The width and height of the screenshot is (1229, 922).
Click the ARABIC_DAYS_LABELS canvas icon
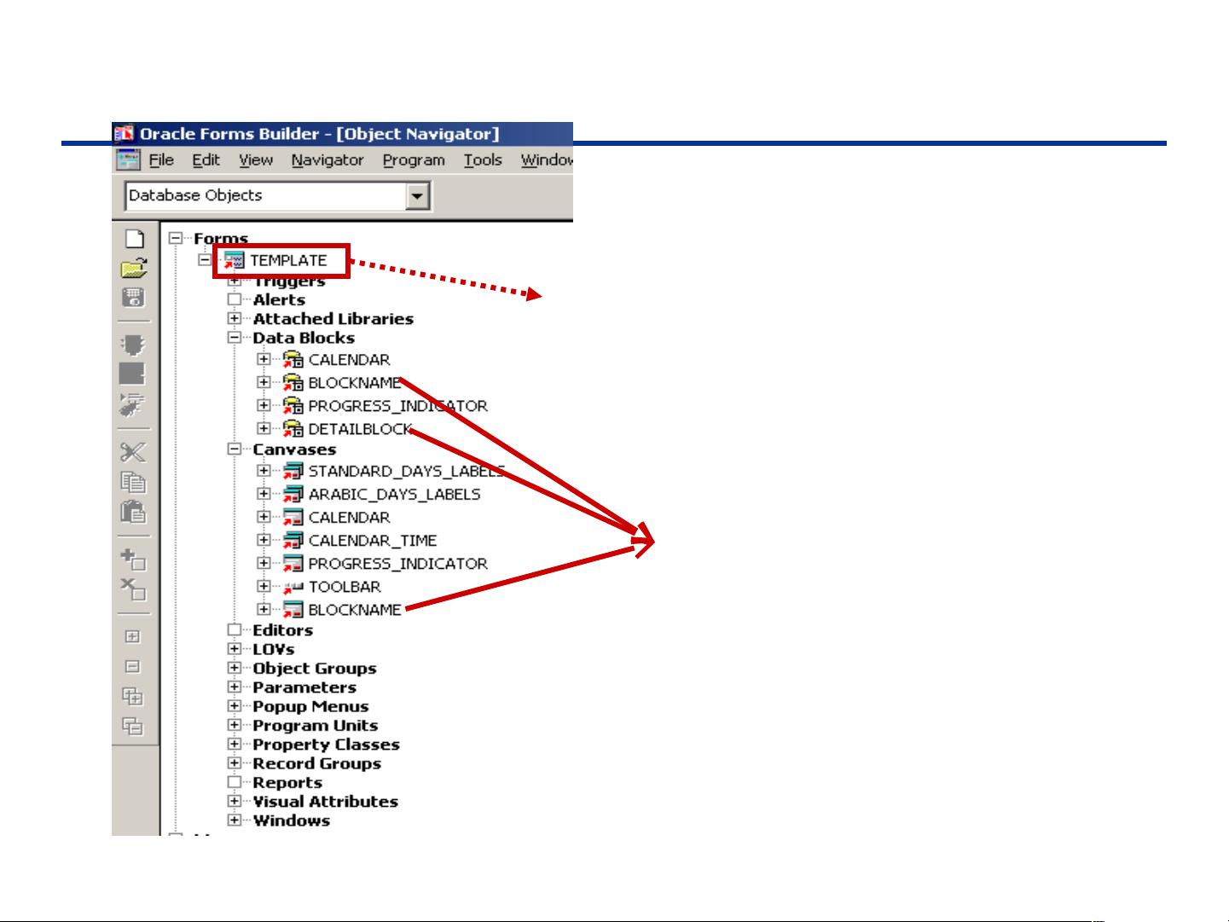click(x=293, y=495)
